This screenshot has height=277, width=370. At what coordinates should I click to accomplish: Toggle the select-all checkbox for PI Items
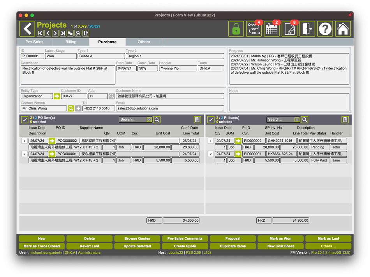[211, 120]
